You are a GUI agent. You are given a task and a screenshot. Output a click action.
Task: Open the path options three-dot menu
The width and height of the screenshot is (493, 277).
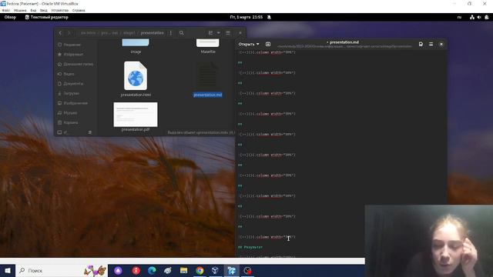pos(171,32)
